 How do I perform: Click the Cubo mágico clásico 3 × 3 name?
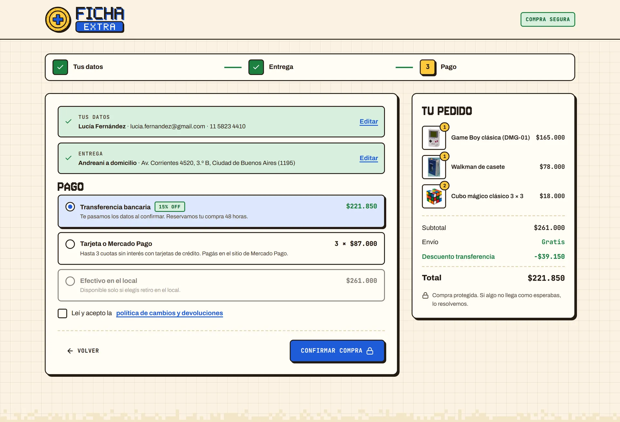pos(487,196)
